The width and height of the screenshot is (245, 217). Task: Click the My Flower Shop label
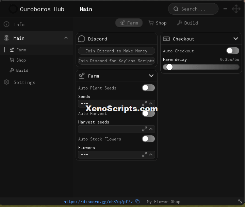pyautogui.click(x=163, y=202)
